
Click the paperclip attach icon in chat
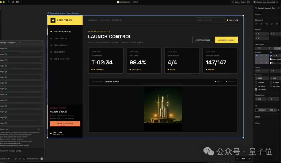[16, 159]
